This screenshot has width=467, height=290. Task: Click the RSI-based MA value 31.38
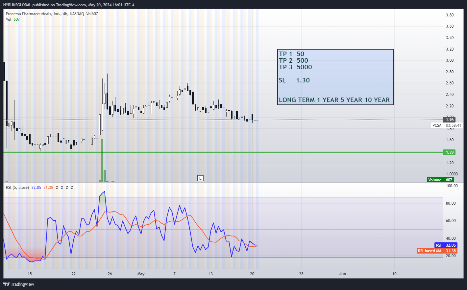point(451,251)
